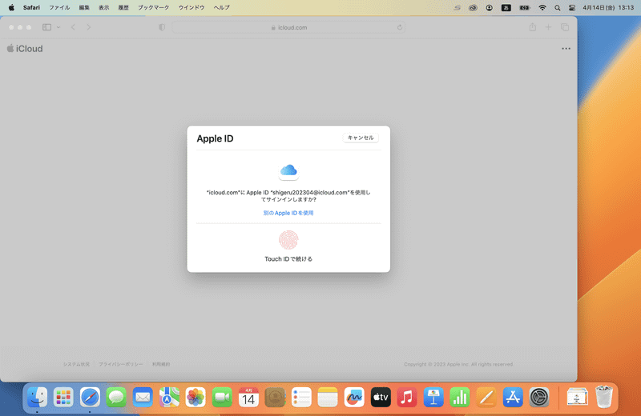Go forward with Safari forward arrow

point(89,27)
